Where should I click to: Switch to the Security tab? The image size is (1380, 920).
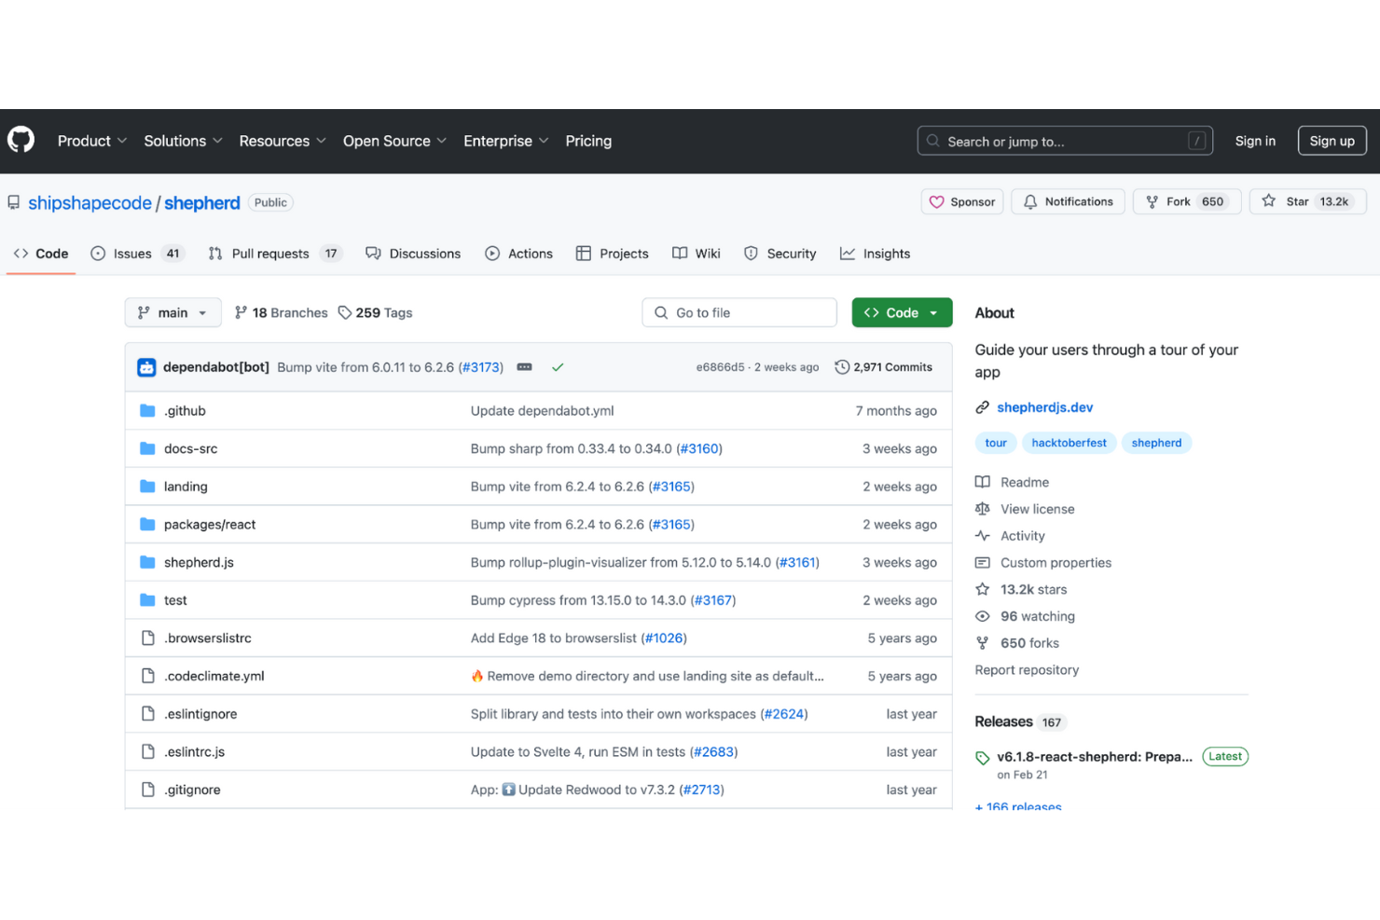[x=780, y=254]
